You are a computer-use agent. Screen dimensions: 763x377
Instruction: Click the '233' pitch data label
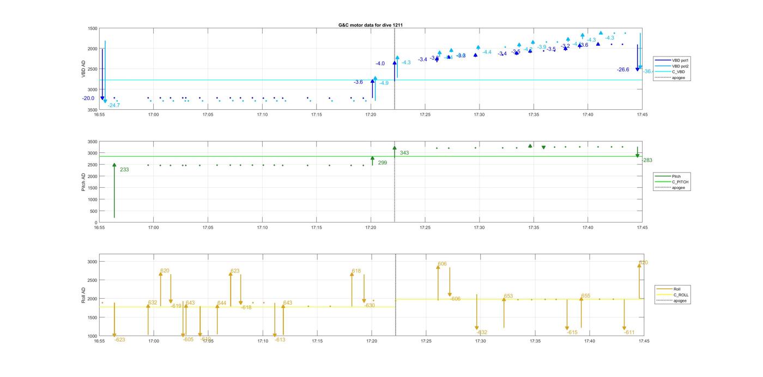[x=124, y=170]
